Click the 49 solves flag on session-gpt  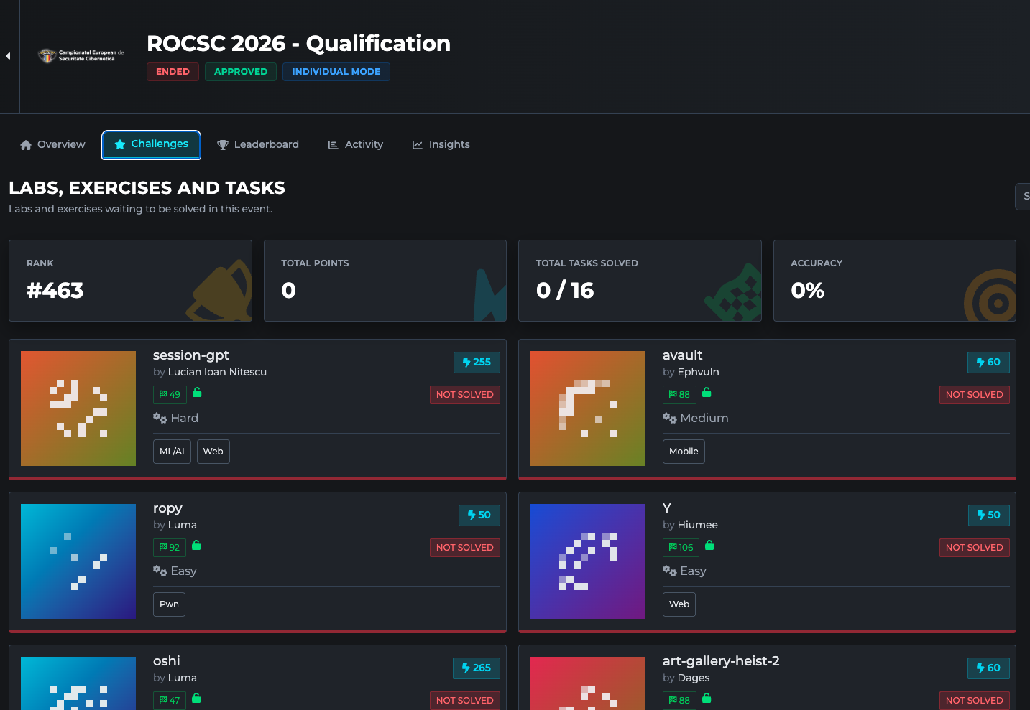(x=170, y=395)
